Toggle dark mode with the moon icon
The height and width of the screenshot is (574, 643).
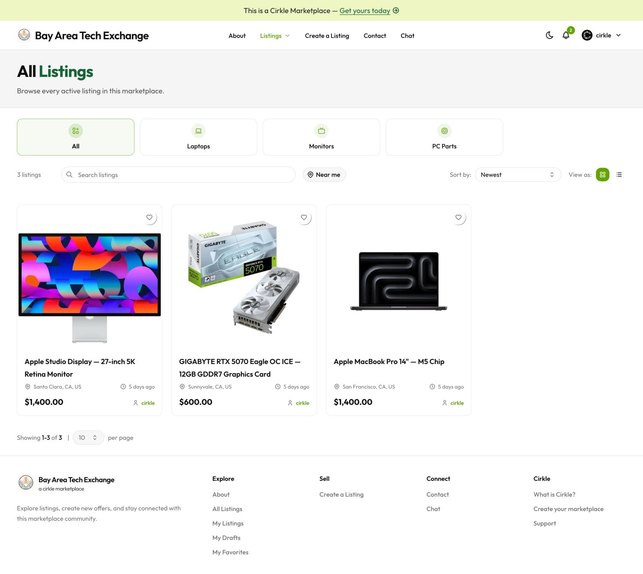(x=549, y=35)
